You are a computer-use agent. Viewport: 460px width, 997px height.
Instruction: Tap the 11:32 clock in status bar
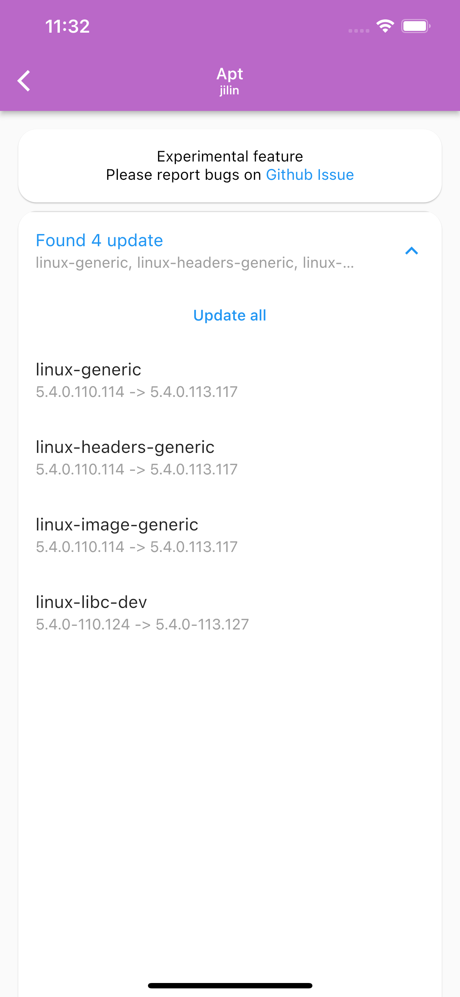point(68,26)
